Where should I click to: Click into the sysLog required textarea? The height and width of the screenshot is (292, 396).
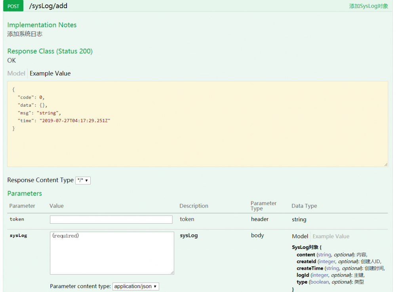click(112, 253)
